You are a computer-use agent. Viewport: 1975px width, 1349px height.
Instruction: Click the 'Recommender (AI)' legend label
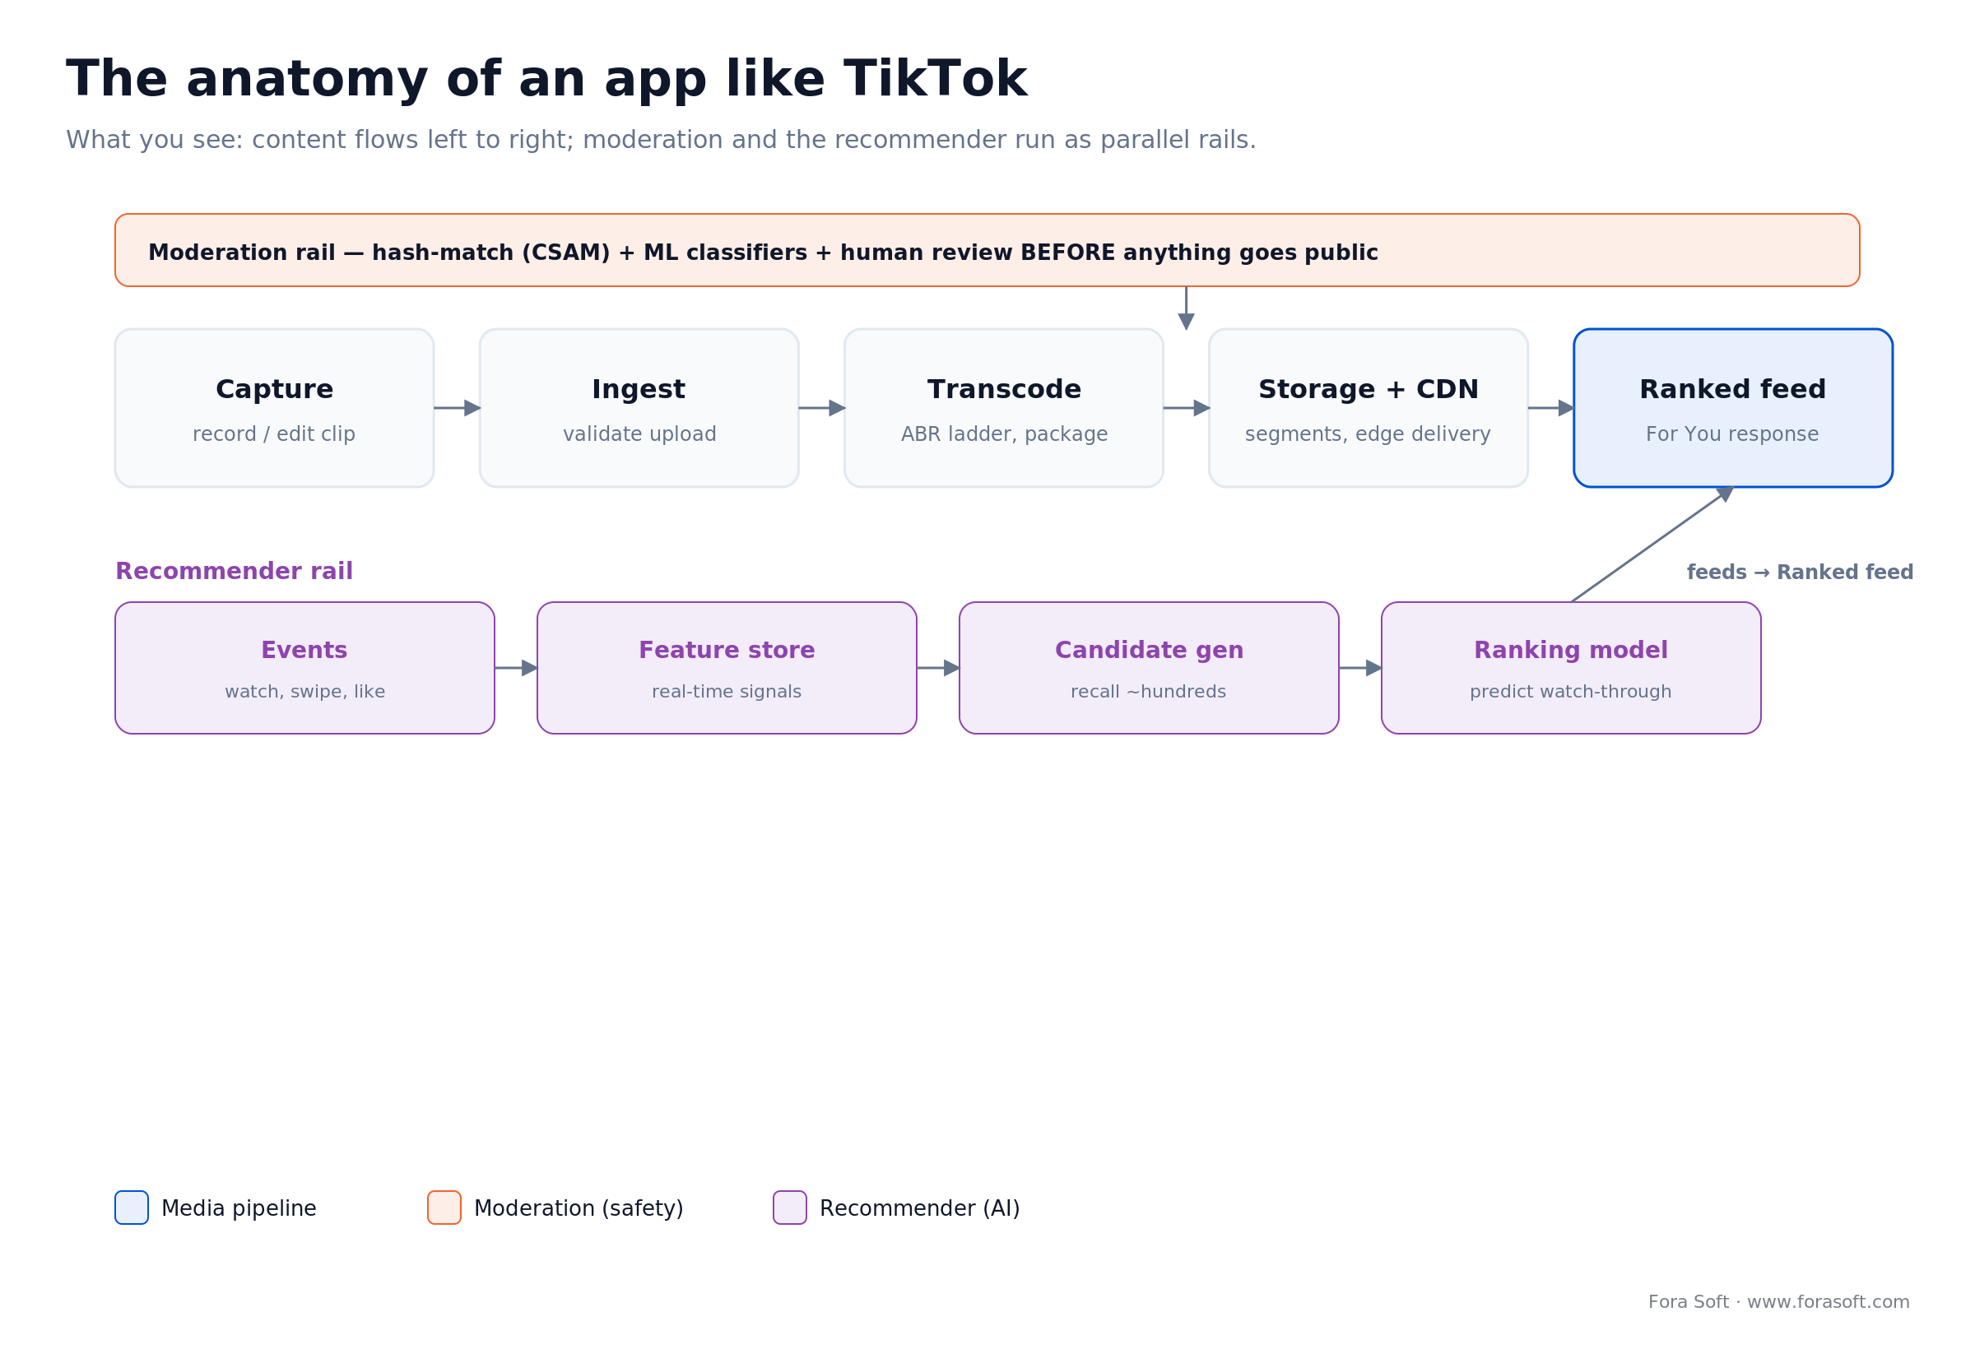[919, 1208]
